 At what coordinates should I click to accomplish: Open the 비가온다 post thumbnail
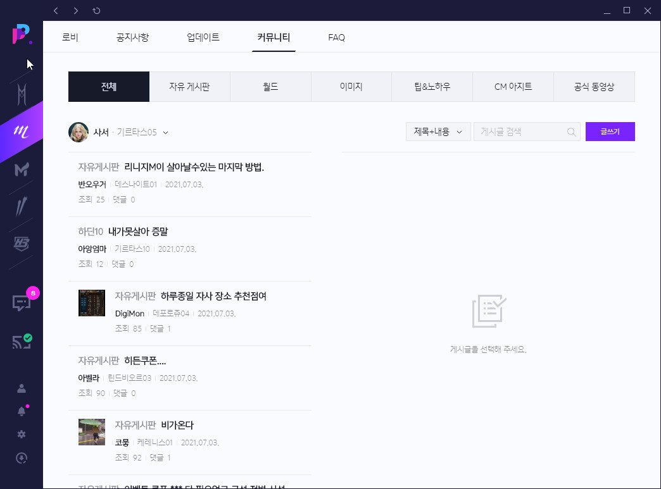click(x=92, y=432)
